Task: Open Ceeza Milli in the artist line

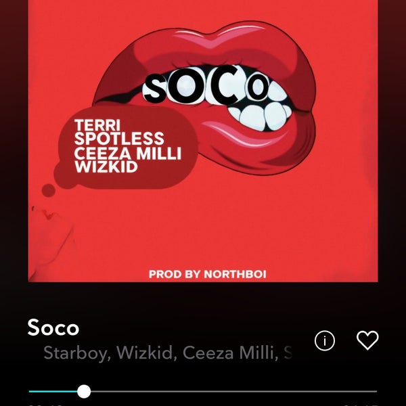Action: point(229,353)
